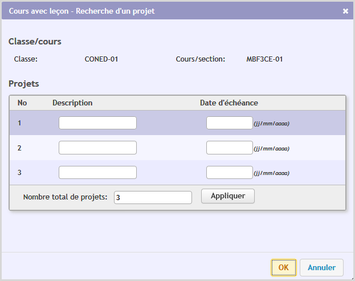Select project row number 2

20,148
